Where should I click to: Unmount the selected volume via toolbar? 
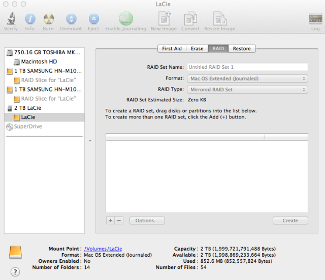71,19
